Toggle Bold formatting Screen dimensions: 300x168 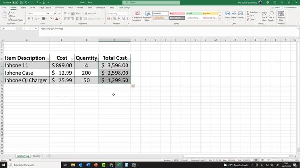29,19
